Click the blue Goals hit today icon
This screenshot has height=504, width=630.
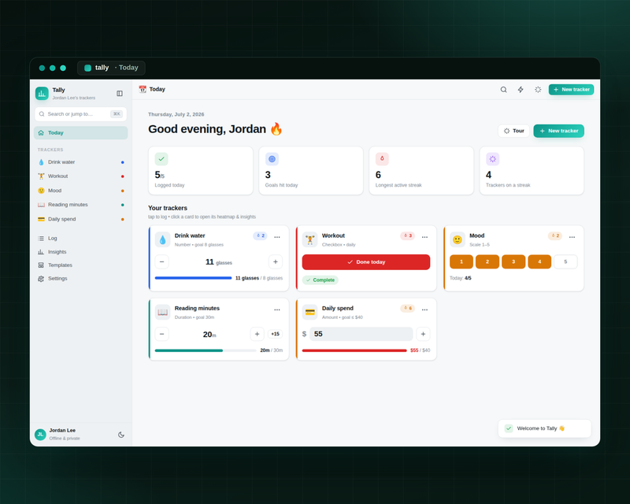click(272, 159)
